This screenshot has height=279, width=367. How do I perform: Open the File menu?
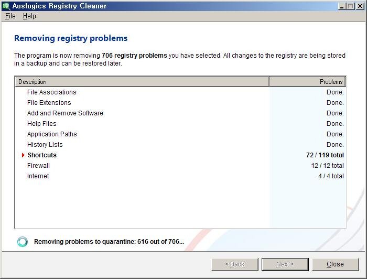pyautogui.click(x=10, y=16)
